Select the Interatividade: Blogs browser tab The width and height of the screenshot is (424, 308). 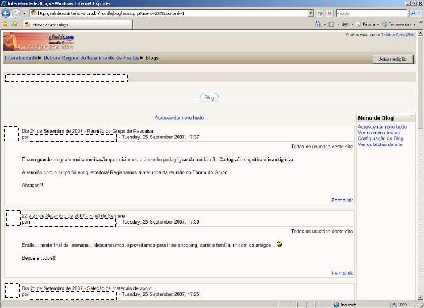78,25
